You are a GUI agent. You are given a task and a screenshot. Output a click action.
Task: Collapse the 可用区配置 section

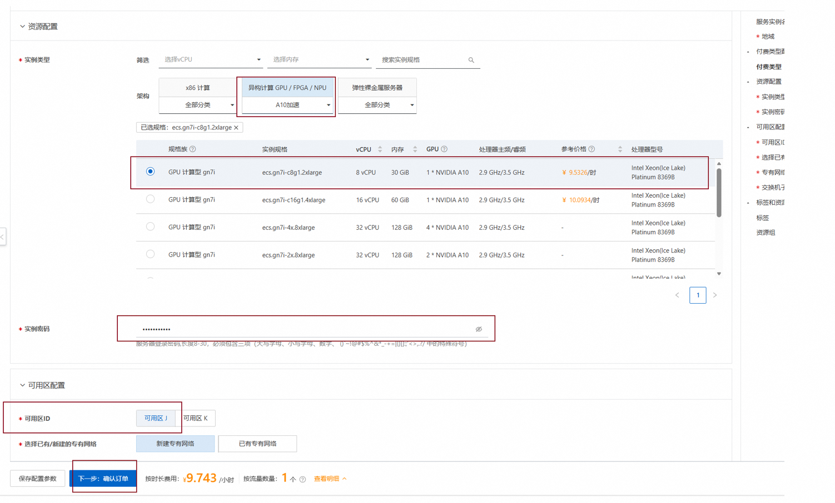[x=22, y=385]
